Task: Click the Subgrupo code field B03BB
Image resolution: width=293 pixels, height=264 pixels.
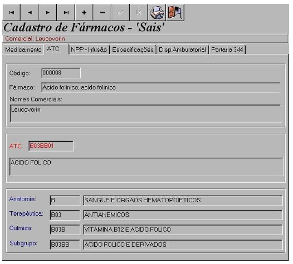Action: click(65, 245)
